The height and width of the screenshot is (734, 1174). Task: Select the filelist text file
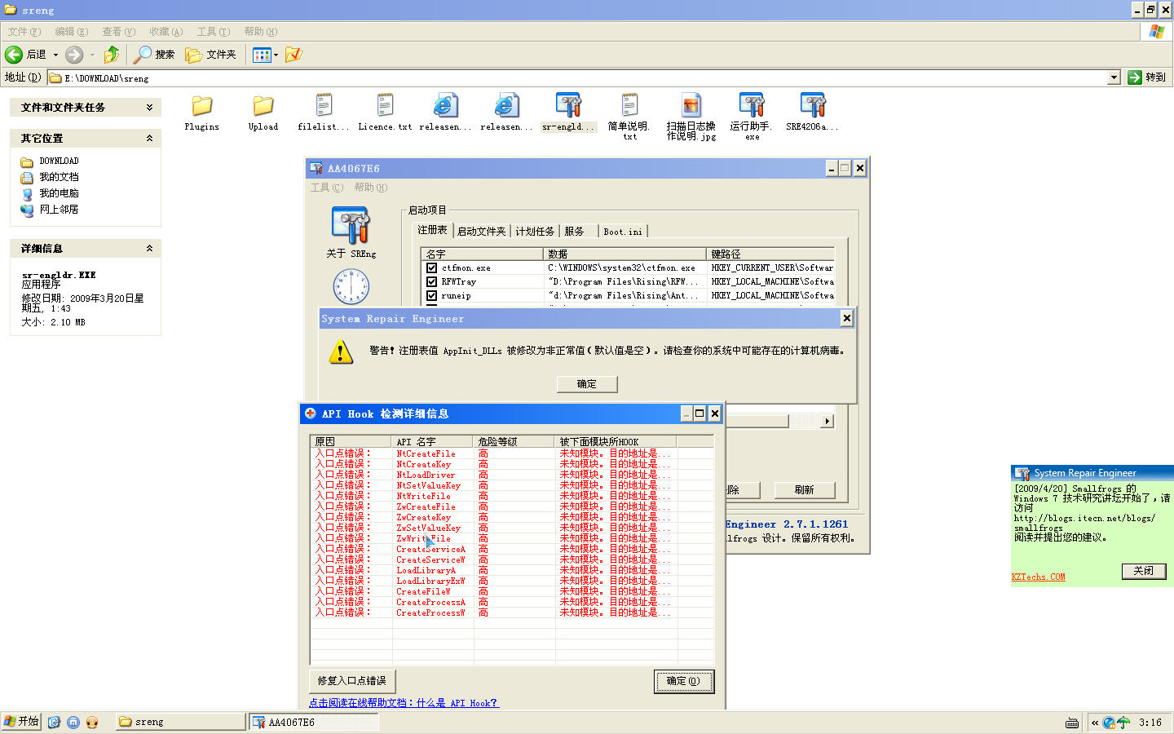(x=324, y=113)
